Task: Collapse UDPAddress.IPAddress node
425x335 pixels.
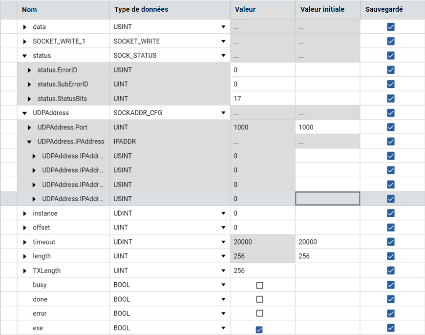Action: click(29, 142)
